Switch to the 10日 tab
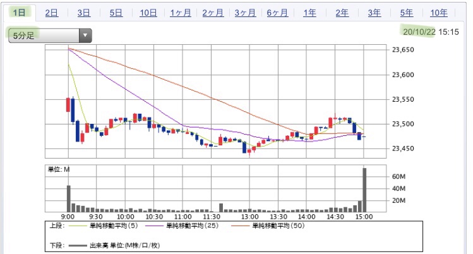This screenshot has width=473, height=254. point(149,13)
